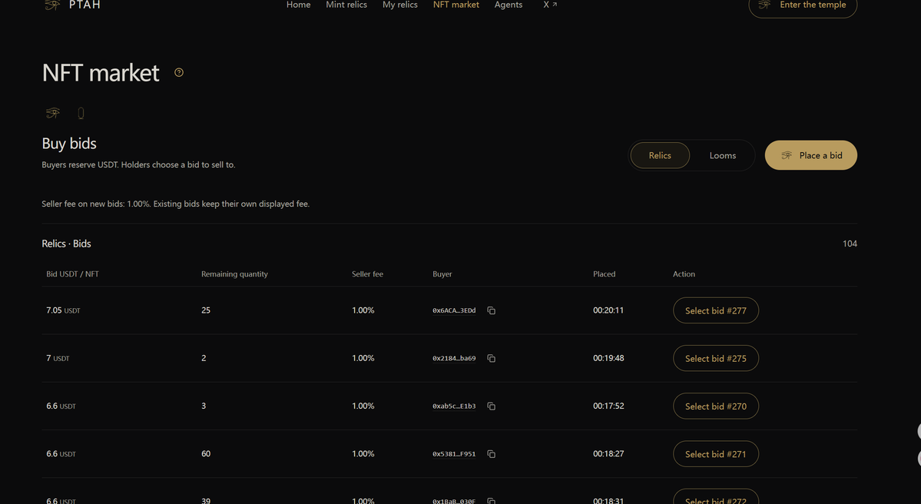Click the Bid USDT / NFT column header
The height and width of the screenshot is (504, 921).
(72, 274)
